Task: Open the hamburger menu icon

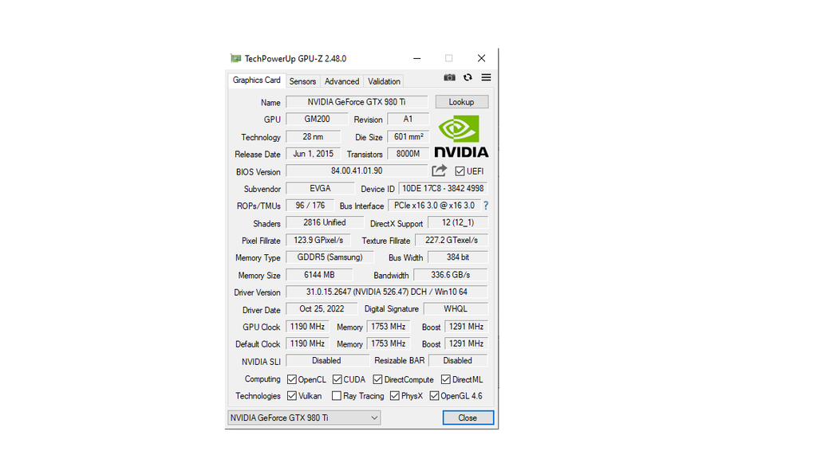Action: click(x=486, y=77)
